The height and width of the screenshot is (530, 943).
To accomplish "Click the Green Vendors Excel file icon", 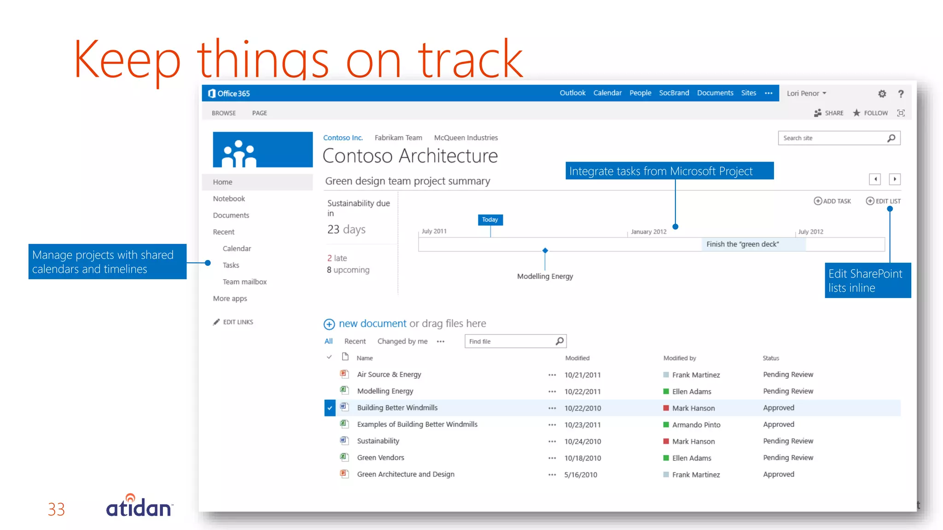I will pos(344,457).
